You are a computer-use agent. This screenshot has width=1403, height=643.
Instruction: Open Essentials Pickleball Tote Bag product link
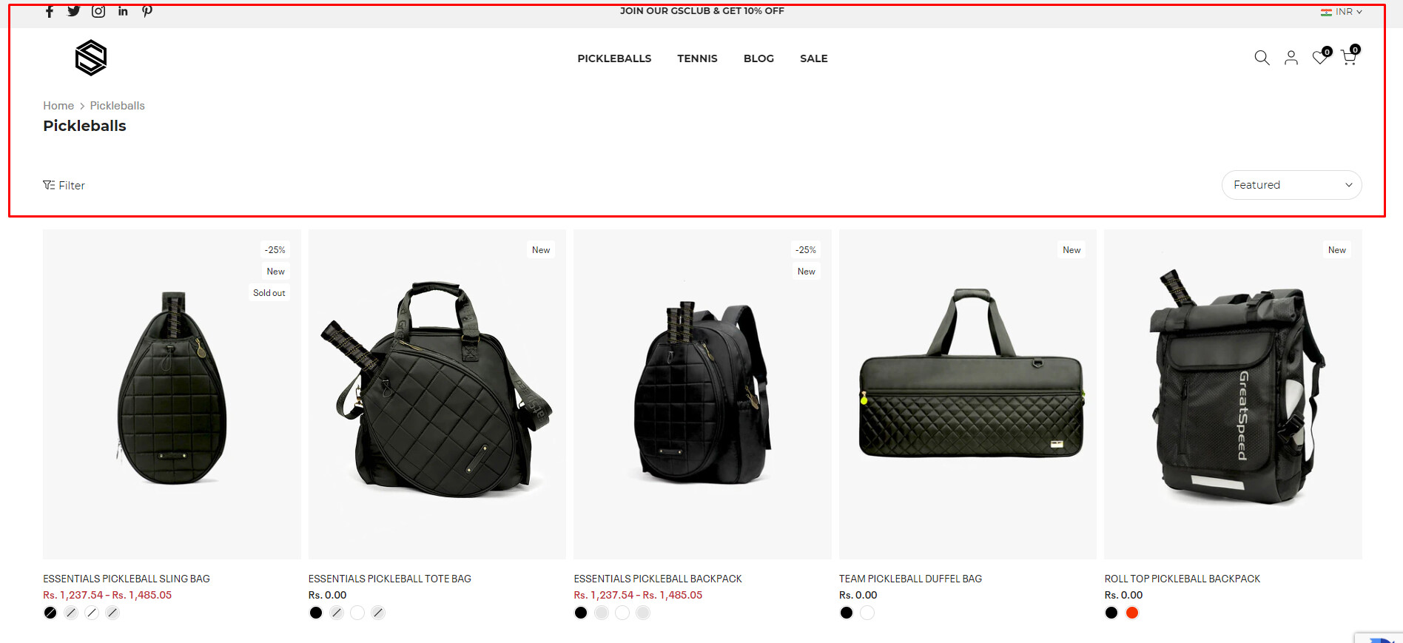tap(389, 579)
